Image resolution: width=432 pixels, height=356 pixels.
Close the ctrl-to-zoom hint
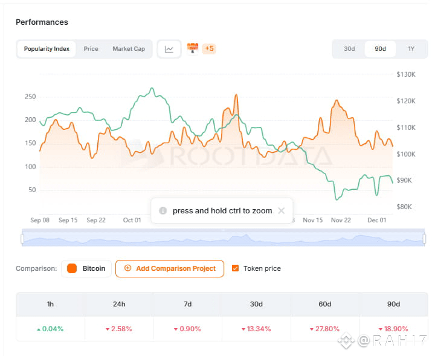pos(281,211)
